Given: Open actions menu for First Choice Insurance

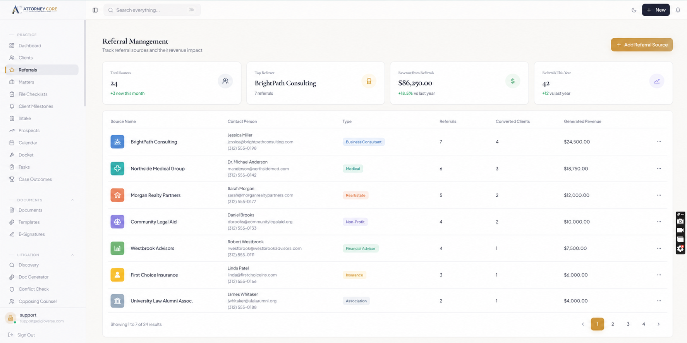Looking at the screenshot, I should pos(659,275).
